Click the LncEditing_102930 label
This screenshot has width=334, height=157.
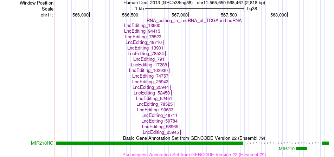(x=148, y=70)
